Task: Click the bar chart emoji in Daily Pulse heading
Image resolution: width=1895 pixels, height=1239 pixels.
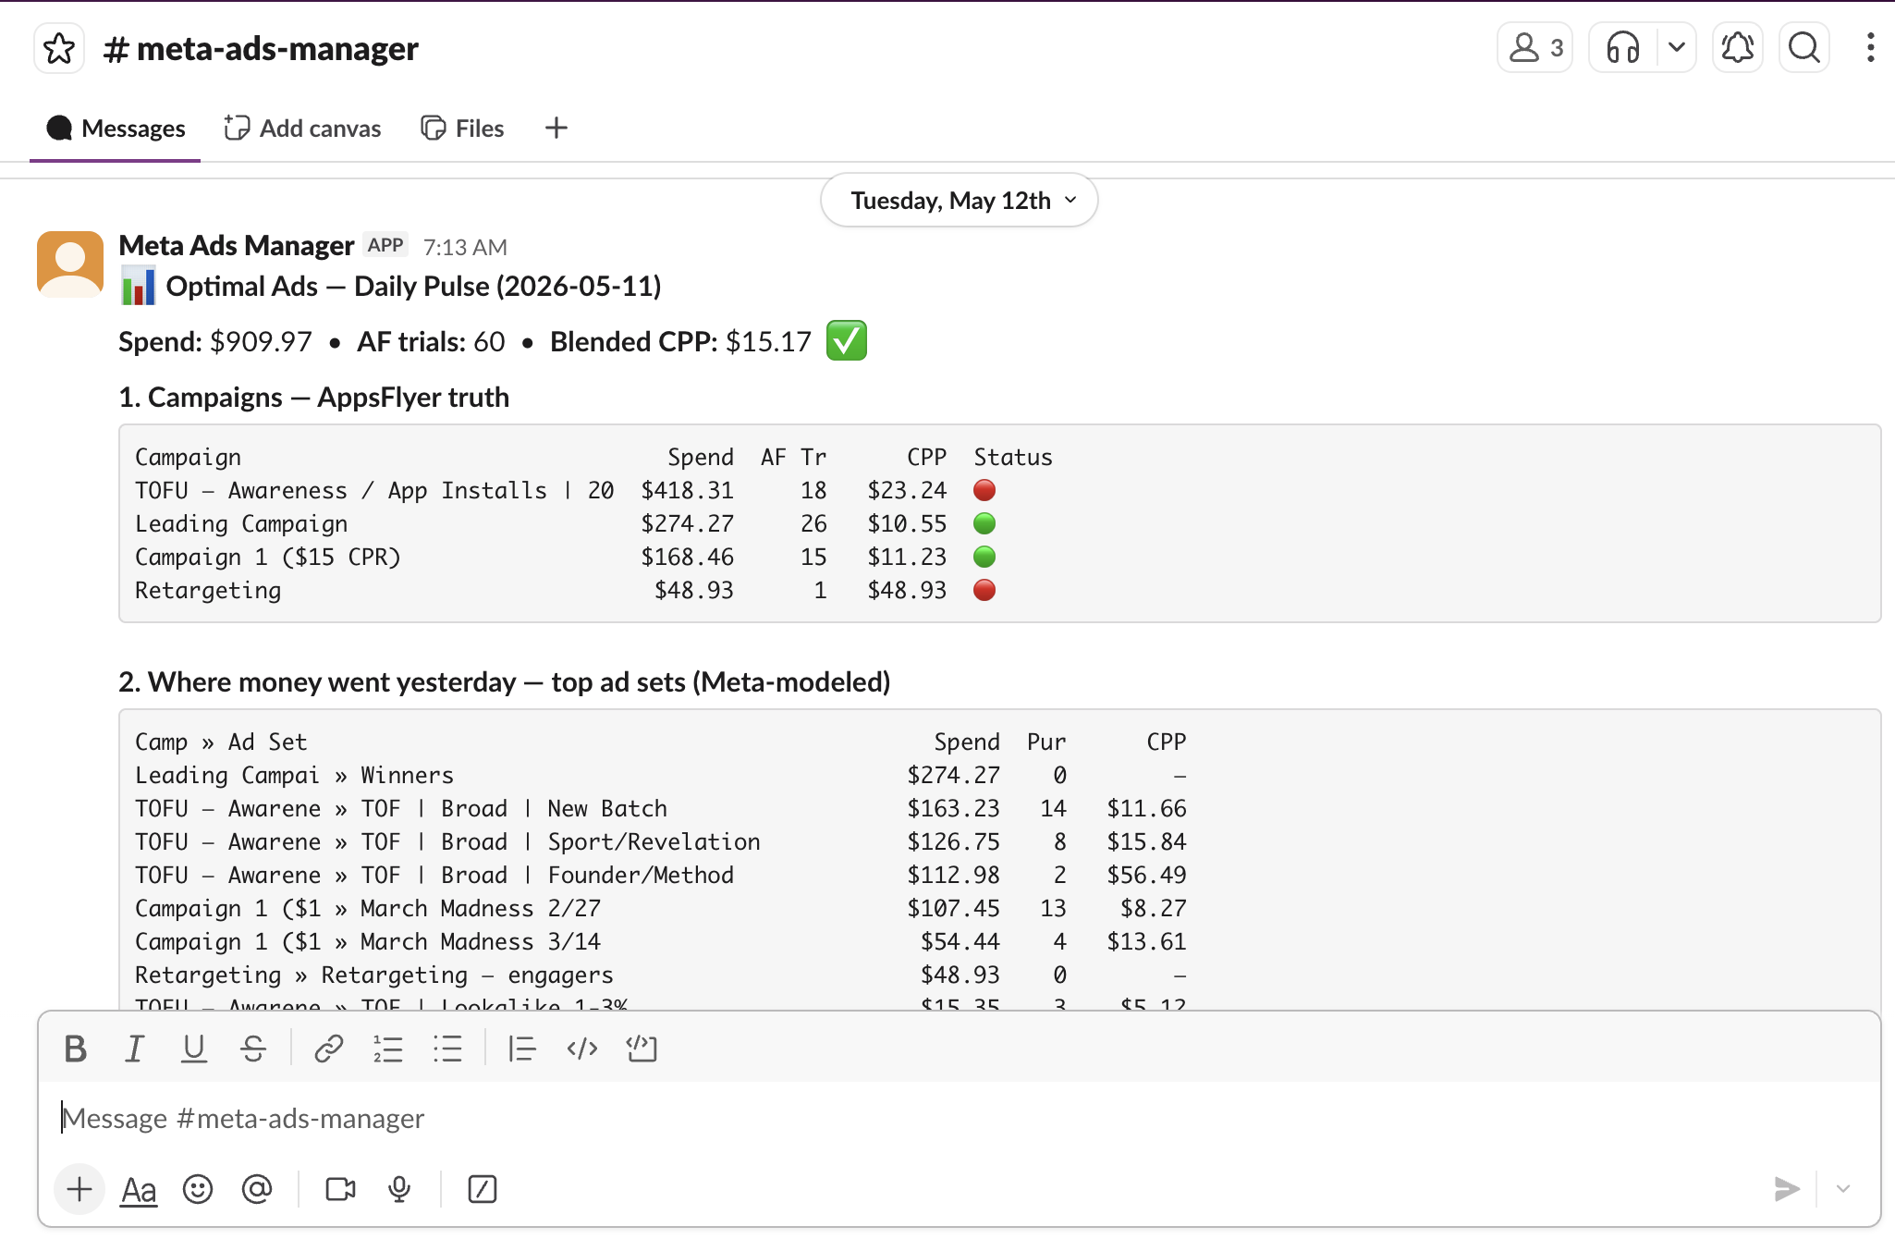Action: click(x=139, y=286)
